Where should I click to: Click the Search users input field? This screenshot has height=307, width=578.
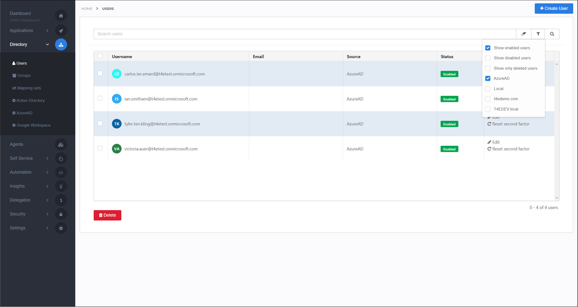305,34
